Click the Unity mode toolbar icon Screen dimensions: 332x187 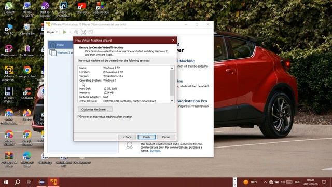point(91,32)
